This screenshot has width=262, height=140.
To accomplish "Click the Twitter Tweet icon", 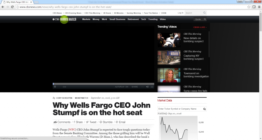I will tap(87, 122).
